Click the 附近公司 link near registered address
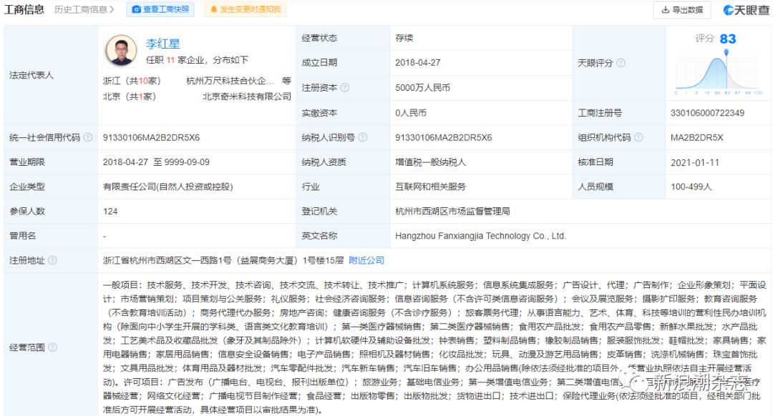The image size is (773, 416). click(x=368, y=260)
